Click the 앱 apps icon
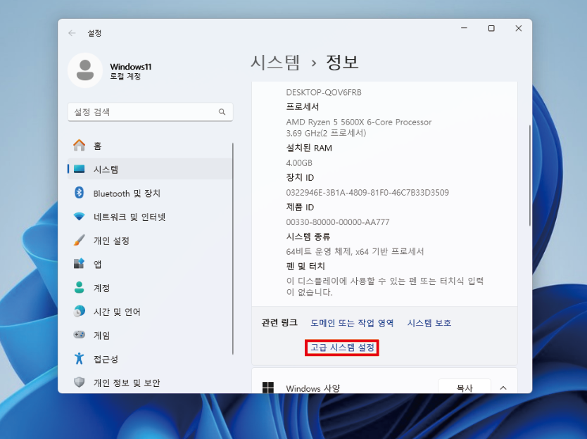587x439 pixels. point(79,264)
